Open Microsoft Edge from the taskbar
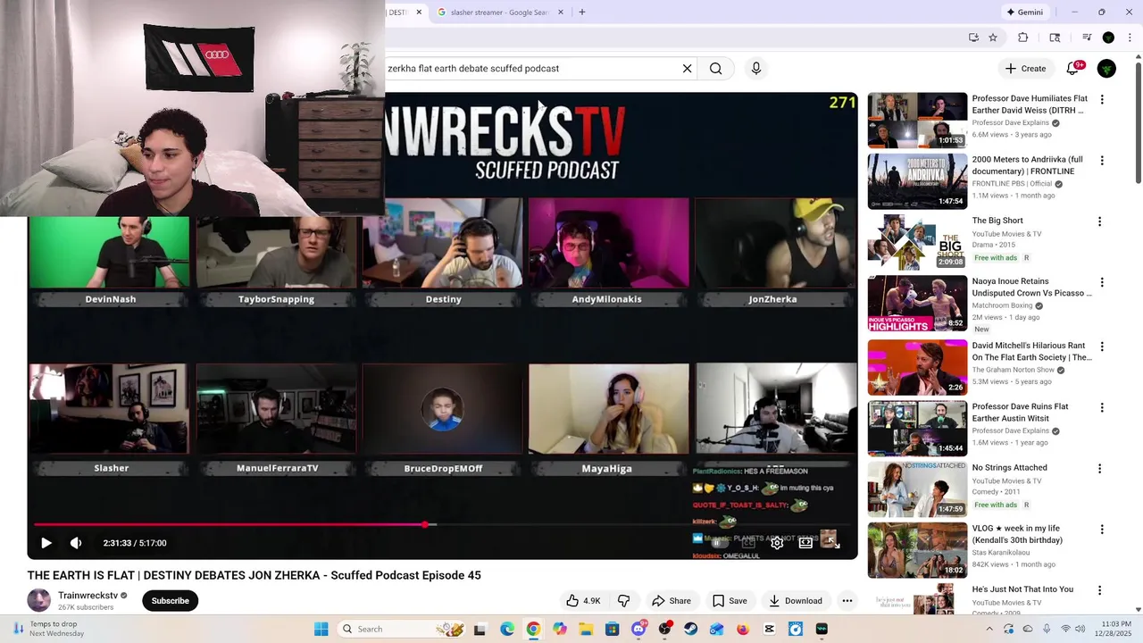The image size is (1143, 643). (507, 629)
